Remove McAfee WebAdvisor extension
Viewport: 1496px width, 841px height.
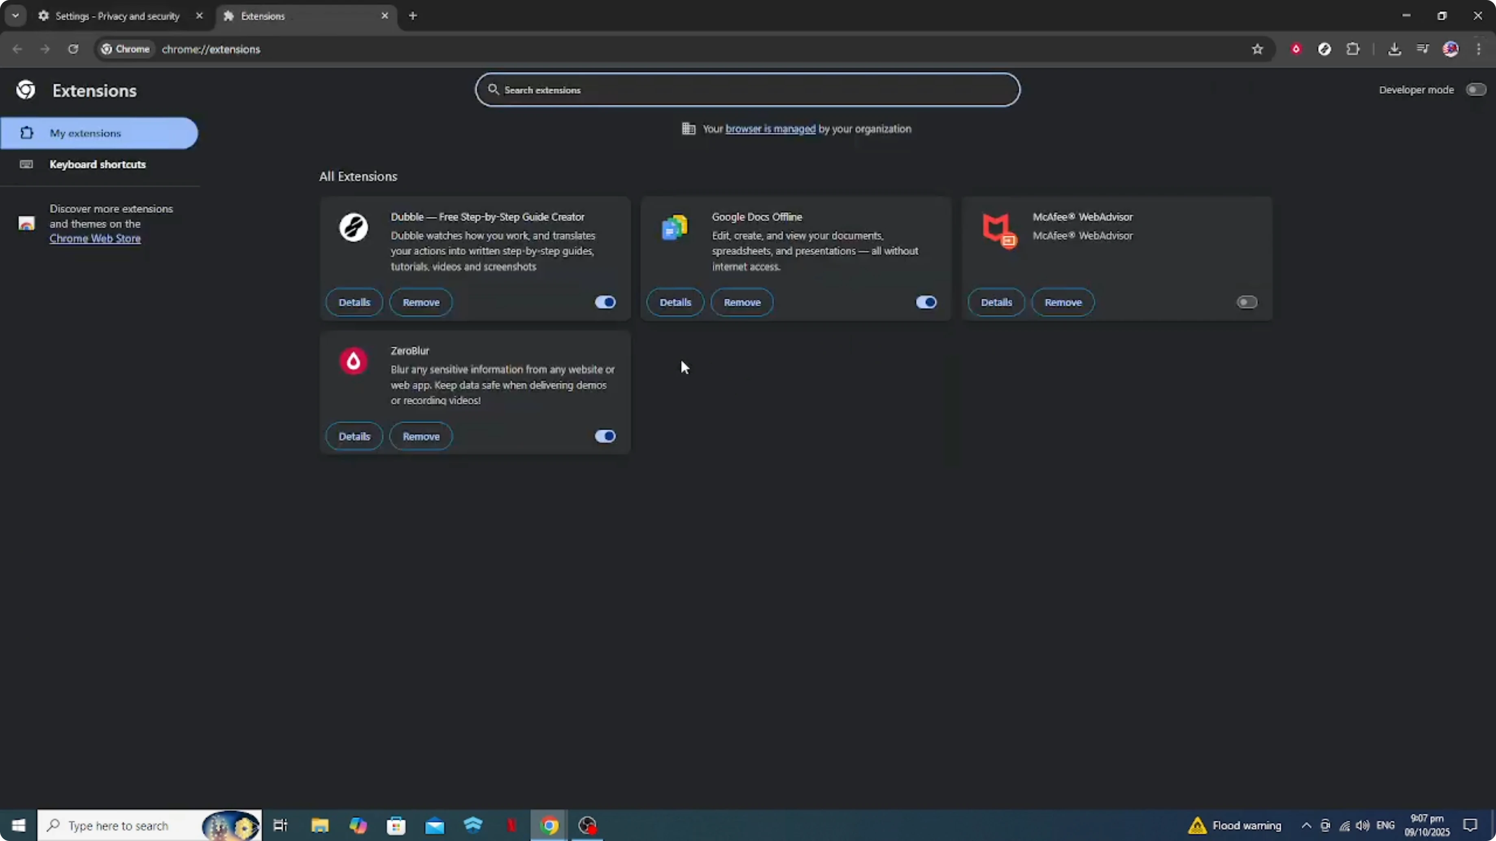tap(1063, 302)
